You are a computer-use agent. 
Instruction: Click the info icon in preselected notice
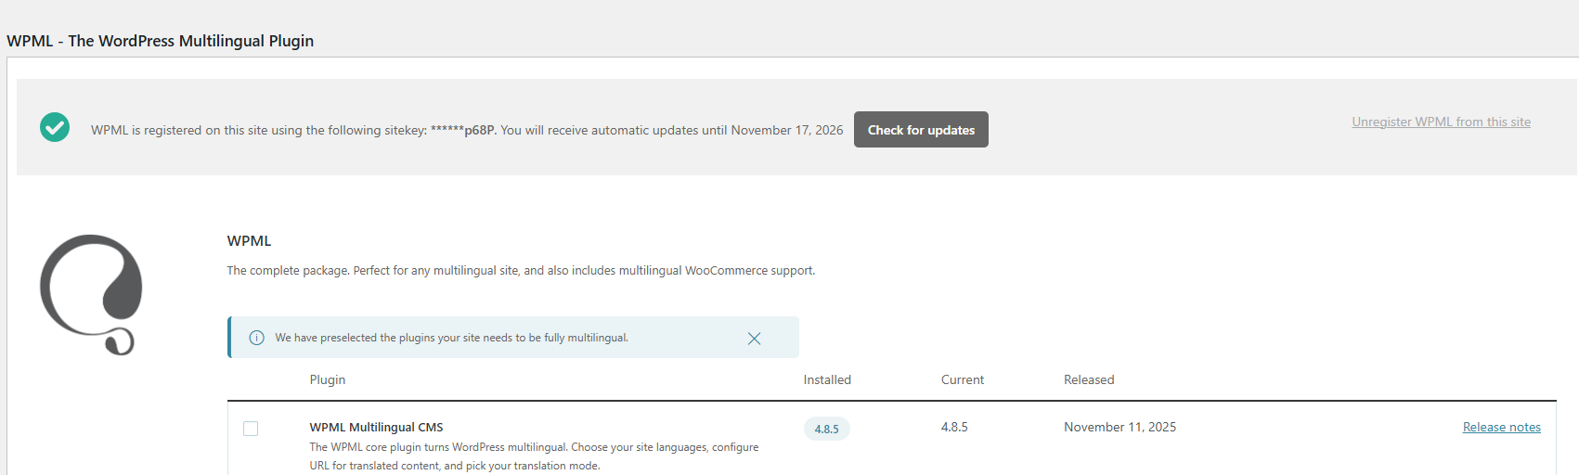click(x=257, y=338)
